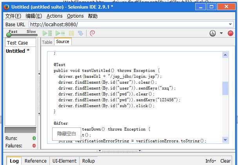Click the By.id("sub").click() line
This screenshot has height=165, width=238.
pyautogui.click(x=106, y=106)
